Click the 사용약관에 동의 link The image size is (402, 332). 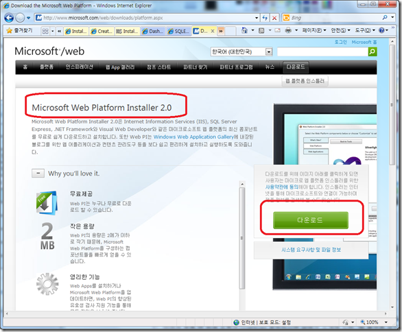(x=281, y=187)
